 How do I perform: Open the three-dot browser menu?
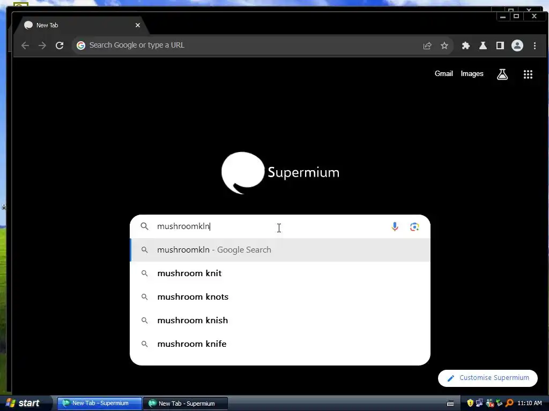click(535, 45)
